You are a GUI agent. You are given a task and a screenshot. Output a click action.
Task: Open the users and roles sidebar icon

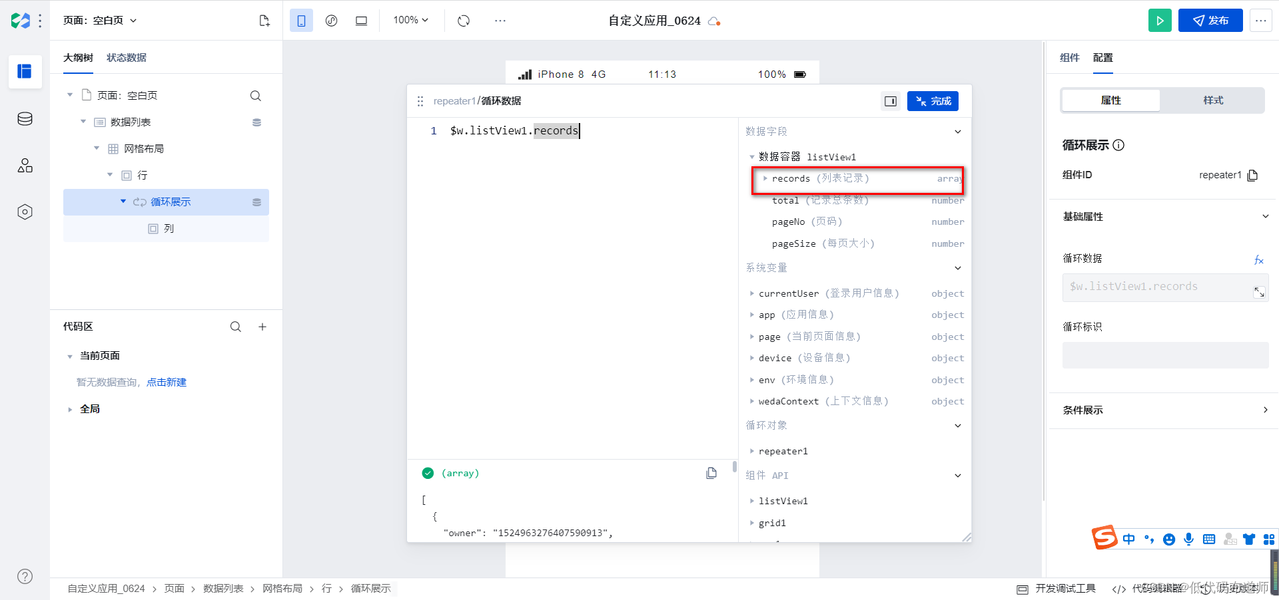pyautogui.click(x=25, y=166)
